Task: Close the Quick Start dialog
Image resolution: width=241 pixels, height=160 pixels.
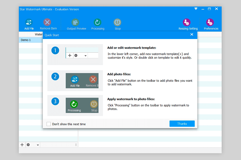Action: coord(192,34)
